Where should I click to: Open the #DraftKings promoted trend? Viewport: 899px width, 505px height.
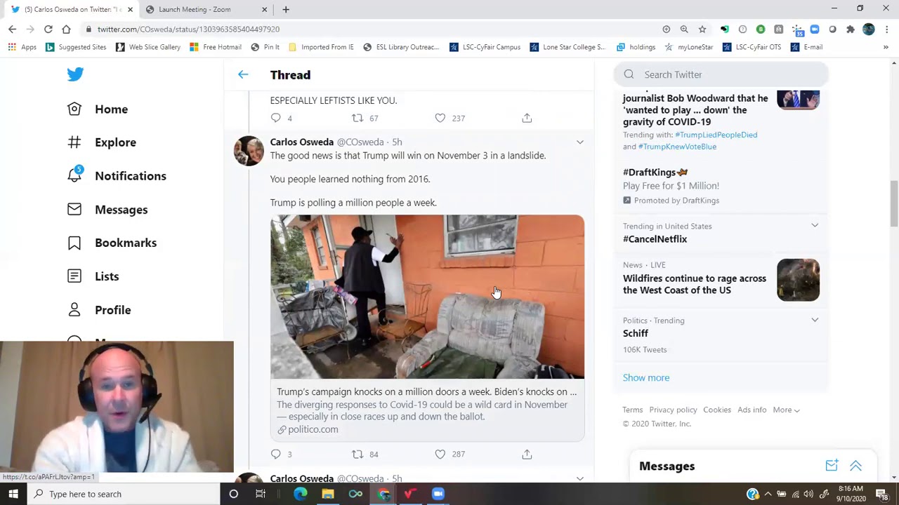coord(655,173)
